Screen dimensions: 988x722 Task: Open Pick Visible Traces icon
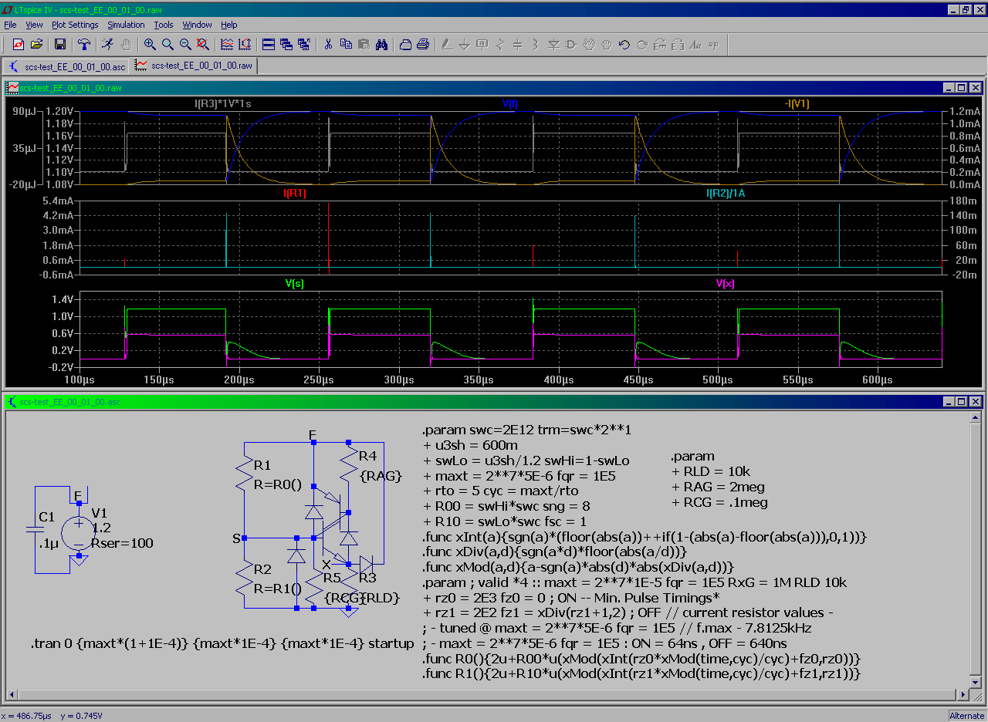tap(227, 45)
